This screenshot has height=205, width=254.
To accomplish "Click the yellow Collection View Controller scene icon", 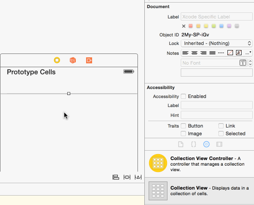I will pyautogui.click(x=57, y=60).
